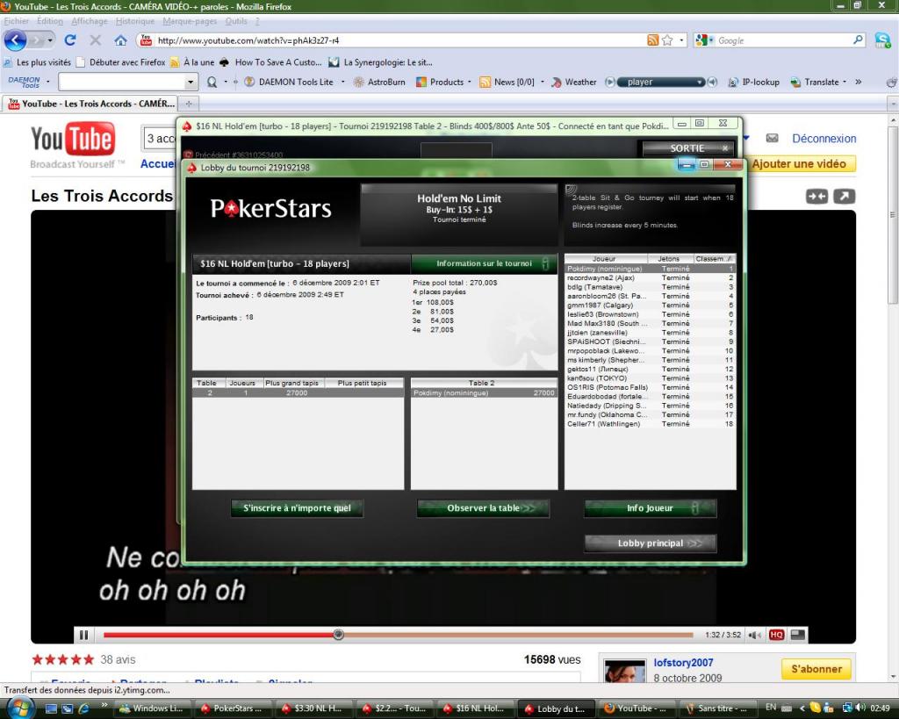This screenshot has height=719, width=899.
Task: Open the Marque-pages menu
Action: pyautogui.click(x=190, y=21)
